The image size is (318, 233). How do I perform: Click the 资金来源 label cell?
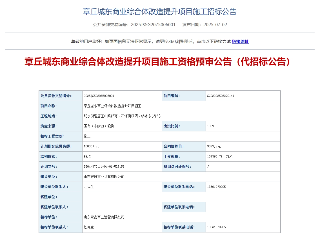(x=61, y=126)
